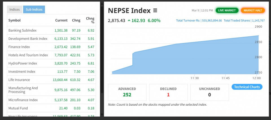This screenshot has height=120, width=271.
Task: Click Hotels And Tourism Index row
Action: (x=28, y=55)
